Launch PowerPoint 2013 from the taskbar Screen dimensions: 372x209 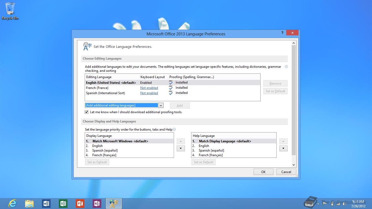80,203
